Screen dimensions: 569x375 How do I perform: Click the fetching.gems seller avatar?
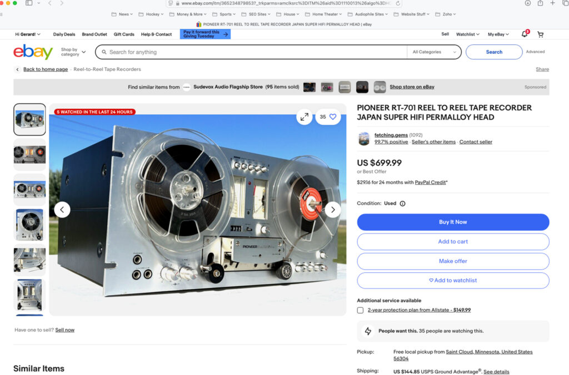point(363,138)
